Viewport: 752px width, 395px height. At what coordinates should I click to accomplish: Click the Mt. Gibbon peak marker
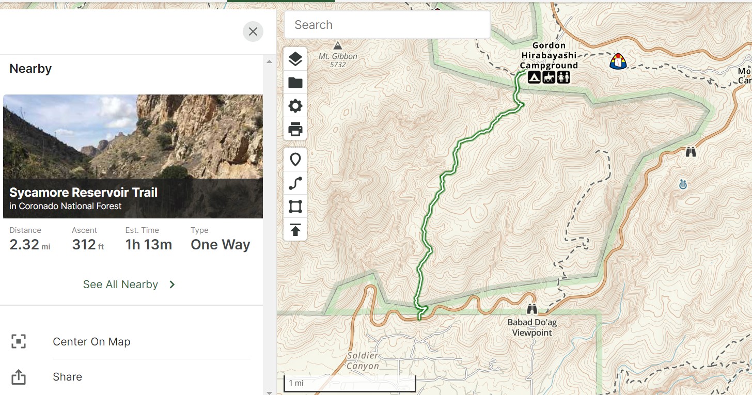pos(338,46)
